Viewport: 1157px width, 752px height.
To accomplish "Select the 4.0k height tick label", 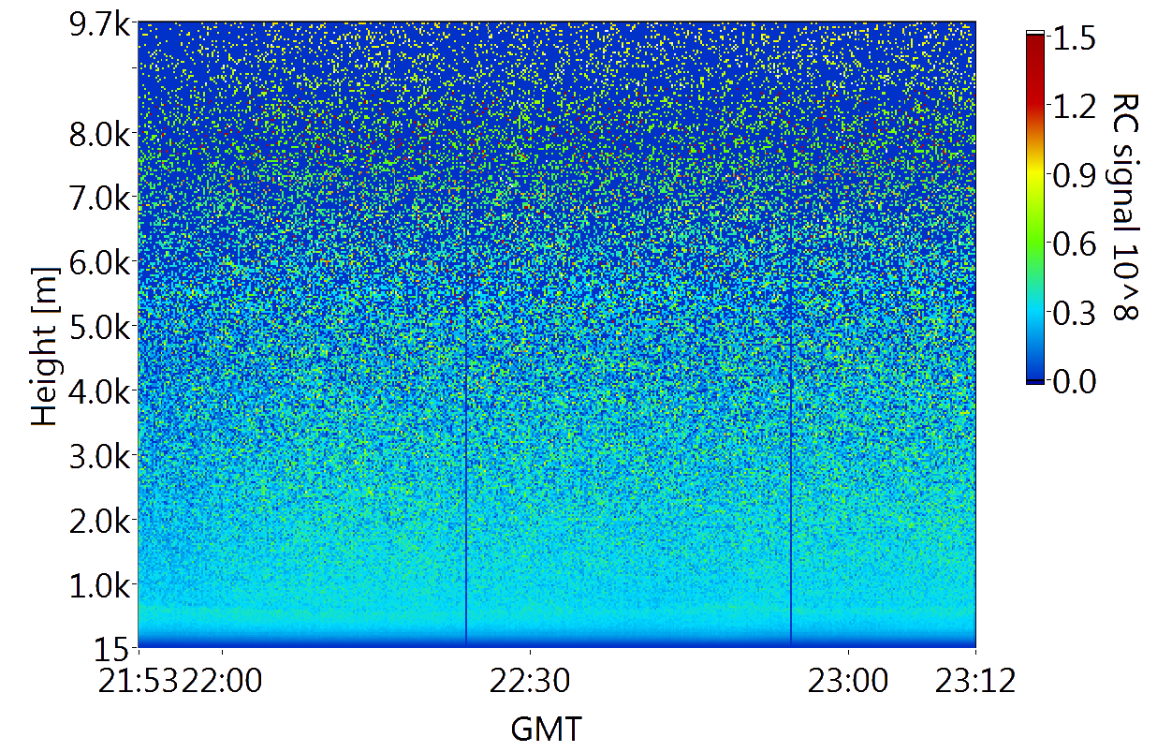I will tap(99, 391).
